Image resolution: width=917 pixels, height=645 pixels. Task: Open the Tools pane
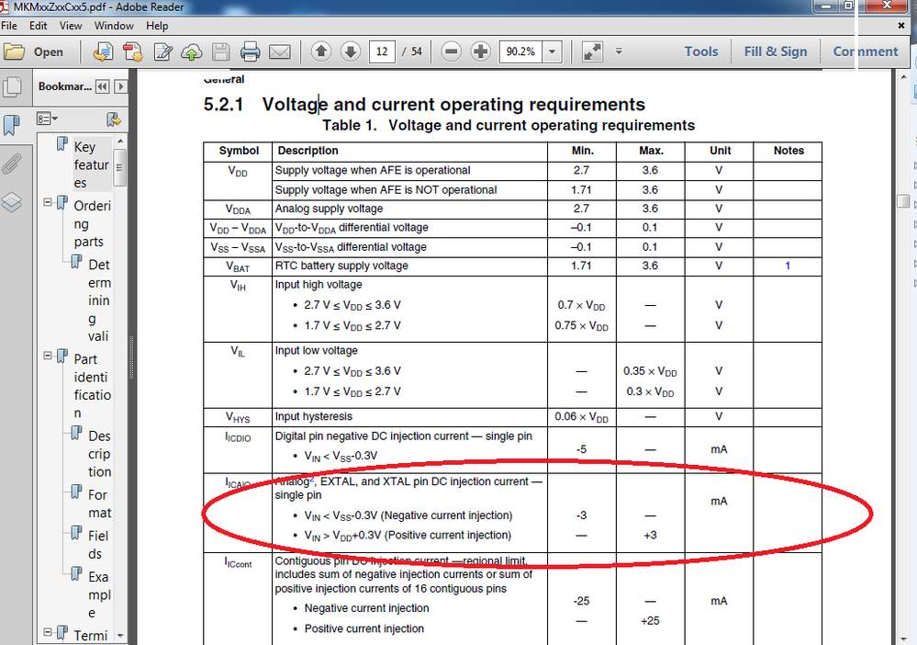701,51
